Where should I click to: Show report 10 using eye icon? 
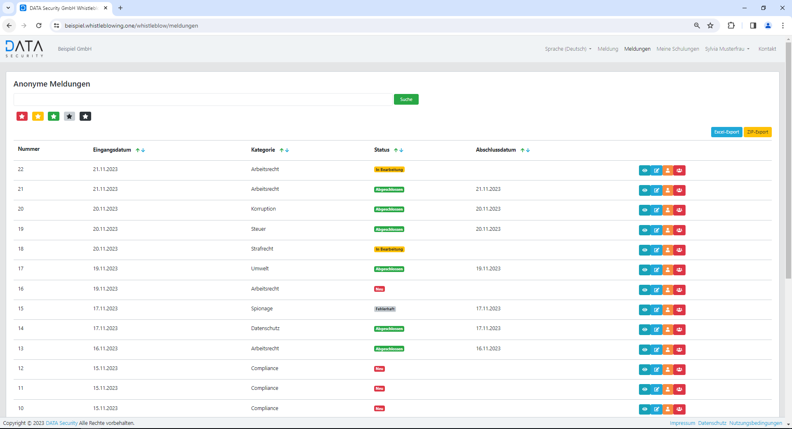(x=645, y=409)
